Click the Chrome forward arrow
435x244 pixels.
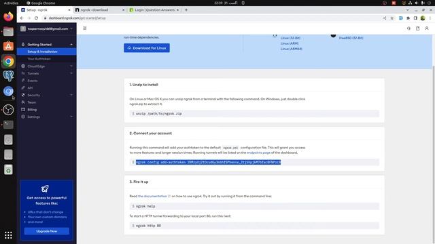click(x=29, y=18)
